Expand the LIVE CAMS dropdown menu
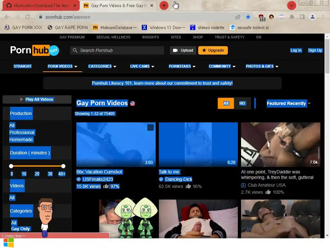 pyautogui.click(x=142, y=66)
